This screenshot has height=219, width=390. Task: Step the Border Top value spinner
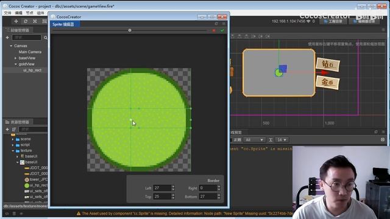coord(173,196)
